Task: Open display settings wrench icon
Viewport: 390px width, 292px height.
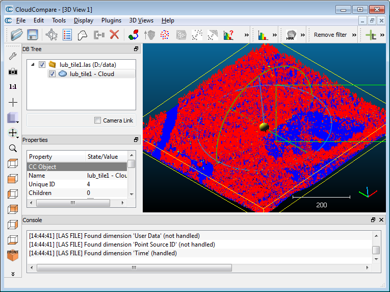Action: [13, 56]
